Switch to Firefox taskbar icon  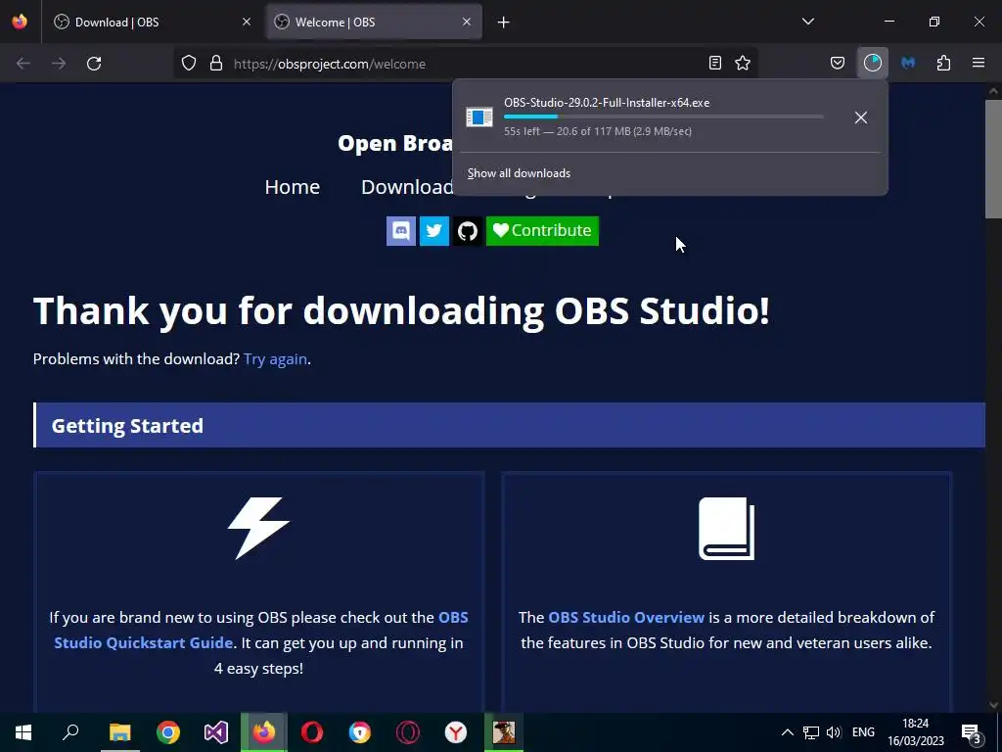pos(264,732)
